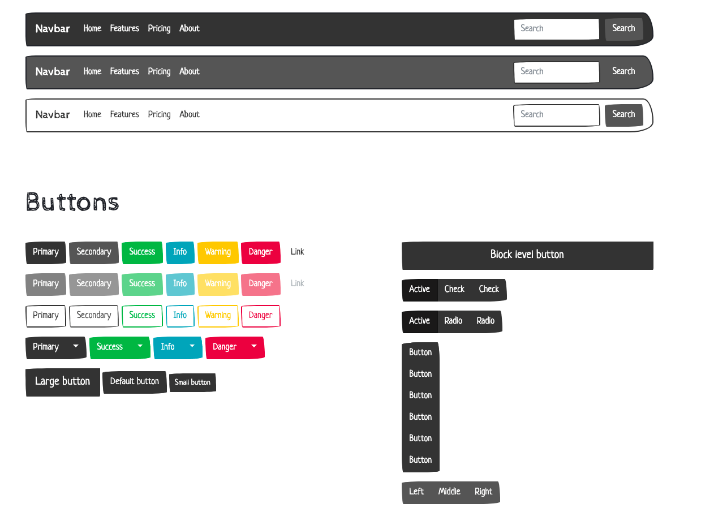
Task: Click the solid red Danger button
Action: [x=261, y=253]
